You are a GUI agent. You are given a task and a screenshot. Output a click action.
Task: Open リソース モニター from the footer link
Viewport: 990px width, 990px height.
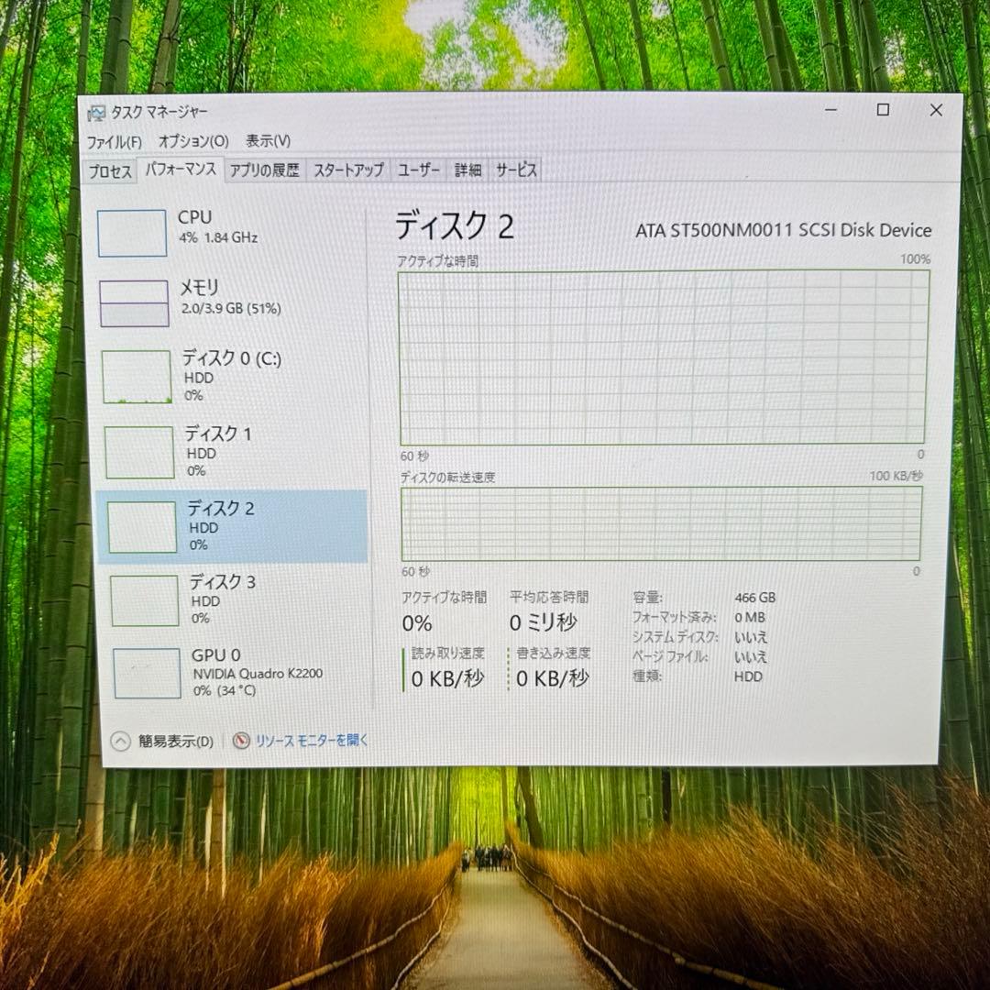tap(311, 741)
